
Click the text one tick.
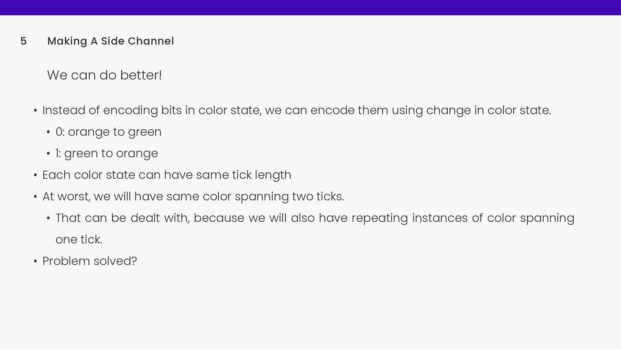point(79,239)
